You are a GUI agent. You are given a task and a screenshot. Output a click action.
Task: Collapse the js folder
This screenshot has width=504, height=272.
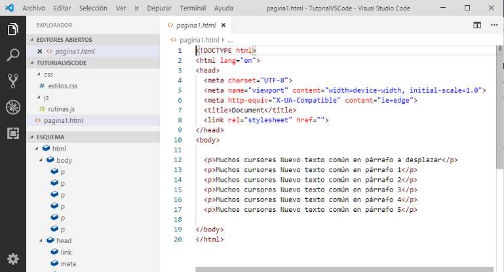click(39, 97)
